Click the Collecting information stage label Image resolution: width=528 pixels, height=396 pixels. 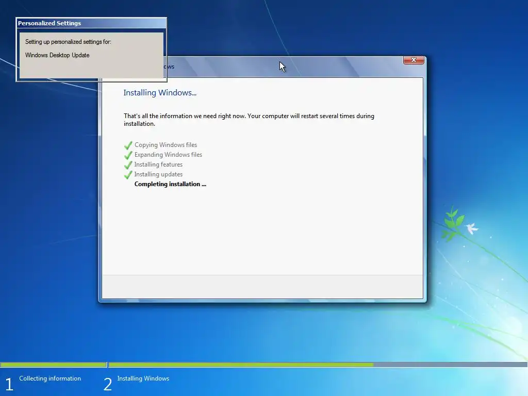pos(50,378)
